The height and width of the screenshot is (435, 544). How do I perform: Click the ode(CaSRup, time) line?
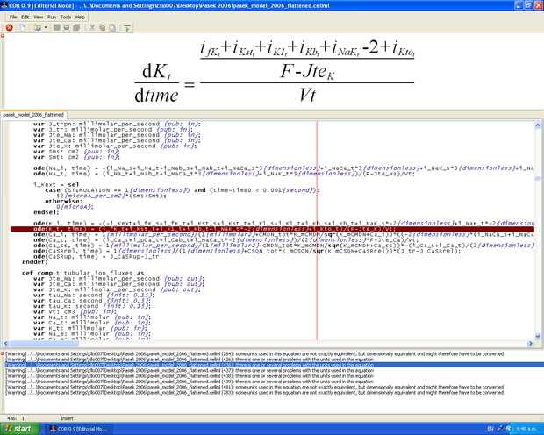(x=98, y=256)
